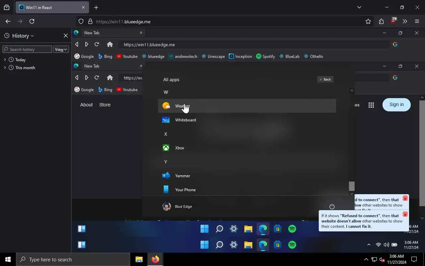Open the widgets icon on the taskbar with system tray
This screenshot has width=425, height=266.
coord(82,245)
